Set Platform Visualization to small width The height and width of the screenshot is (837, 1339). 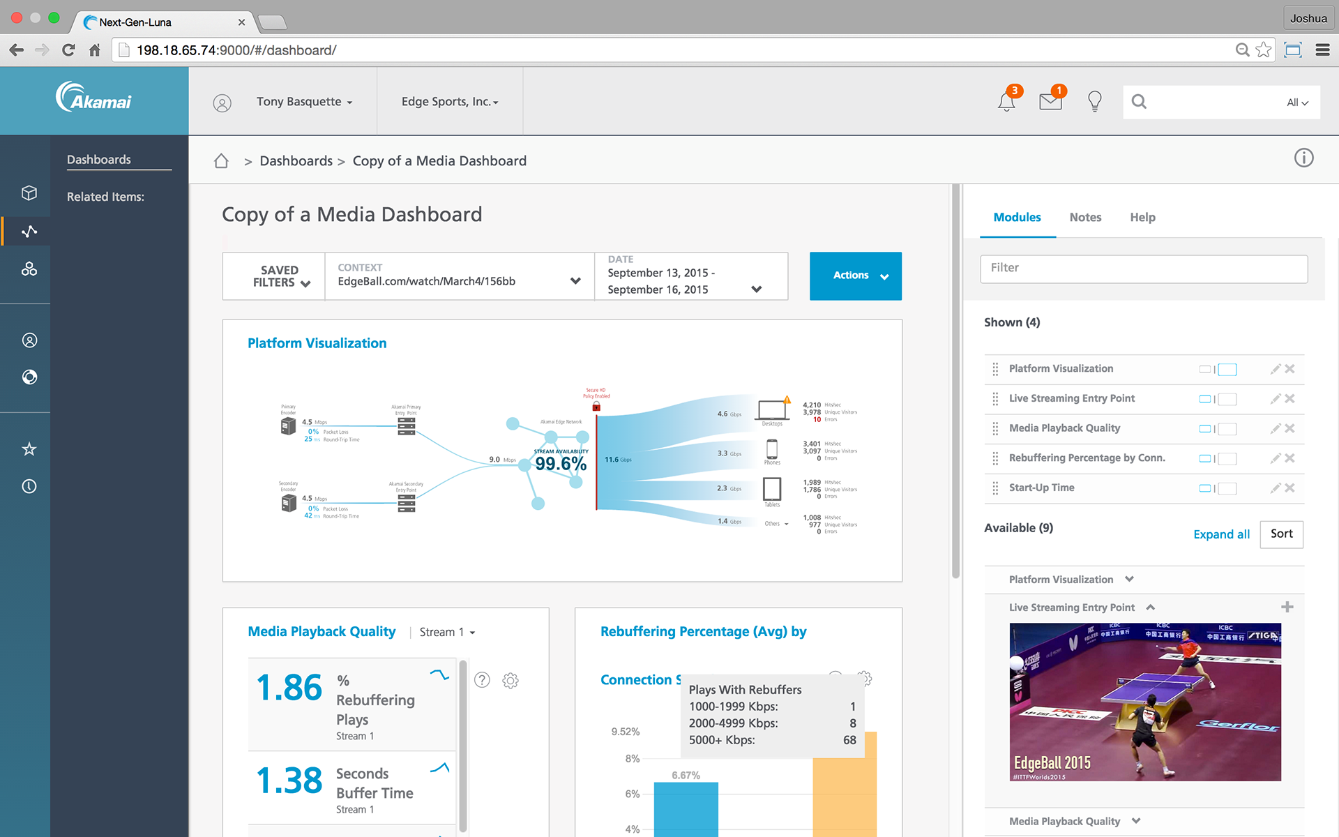pyautogui.click(x=1204, y=369)
